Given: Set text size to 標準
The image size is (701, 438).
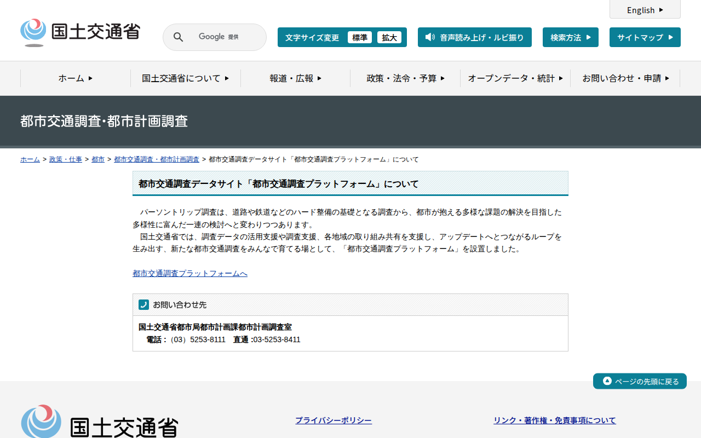Looking at the screenshot, I should (359, 37).
